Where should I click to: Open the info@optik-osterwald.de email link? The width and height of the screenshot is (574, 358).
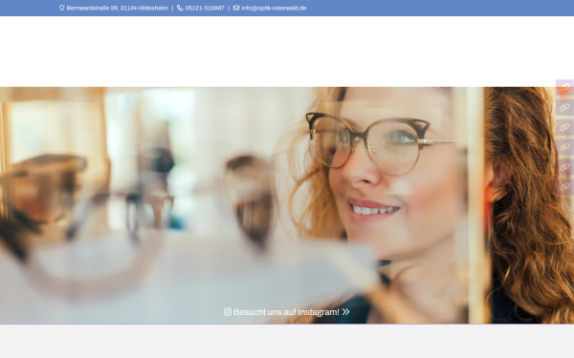[274, 8]
